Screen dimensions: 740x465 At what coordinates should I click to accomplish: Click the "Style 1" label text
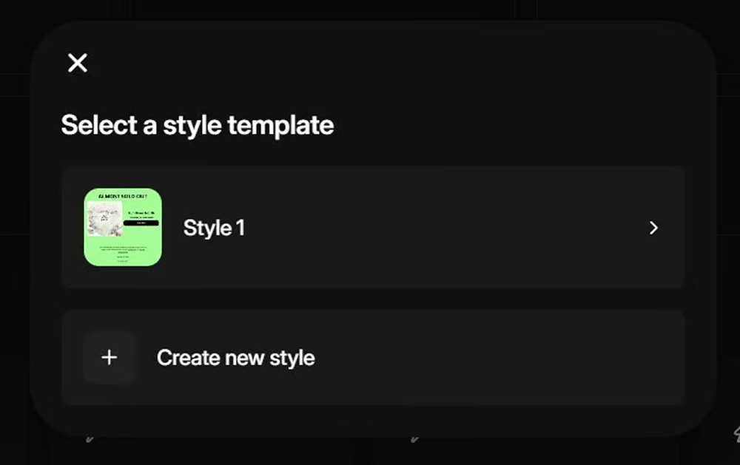(x=214, y=228)
